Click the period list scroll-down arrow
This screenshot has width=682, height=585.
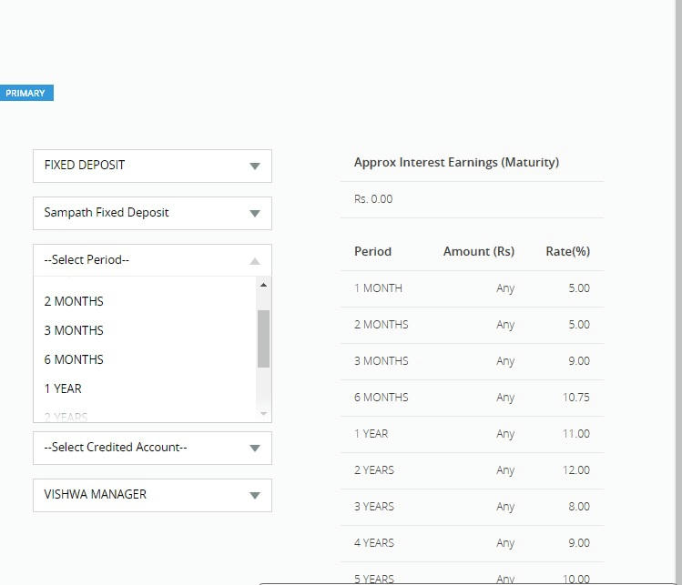263,413
